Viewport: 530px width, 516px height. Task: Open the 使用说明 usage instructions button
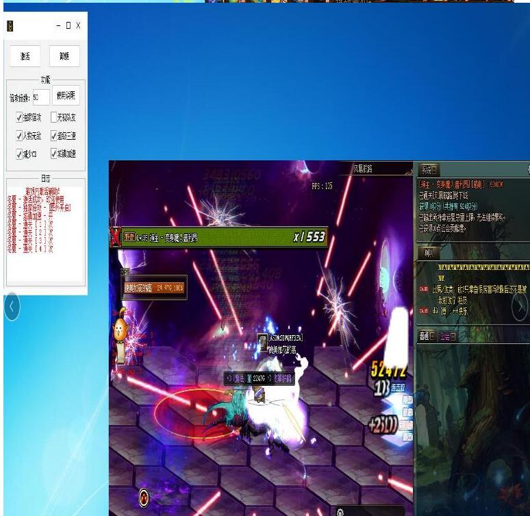(x=66, y=96)
